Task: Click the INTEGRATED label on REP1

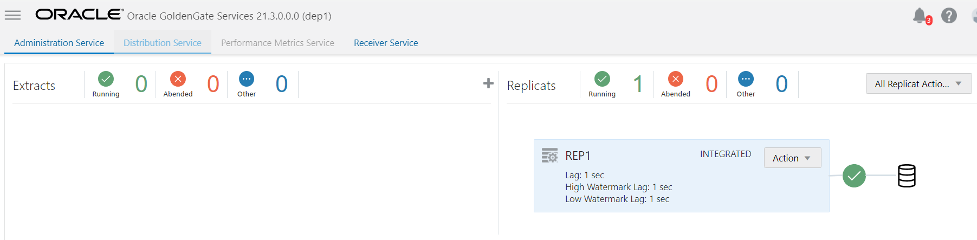Action: pyautogui.click(x=726, y=154)
